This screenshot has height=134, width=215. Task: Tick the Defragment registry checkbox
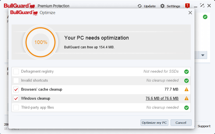(x=16, y=72)
